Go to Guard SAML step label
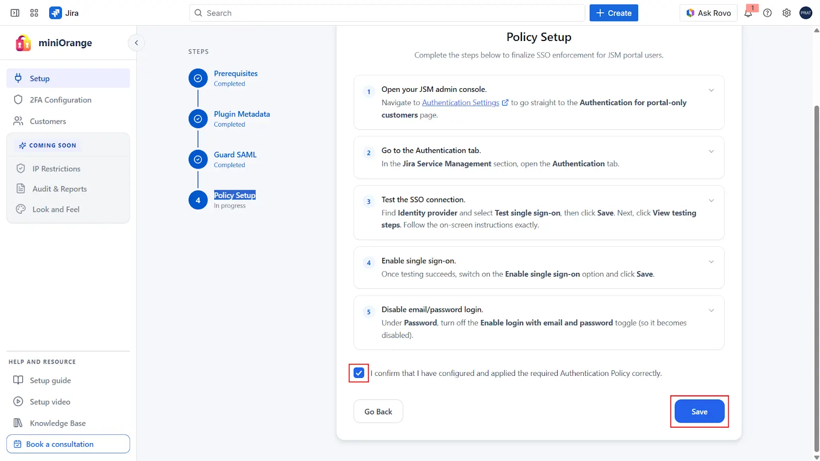820x461 pixels. pos(235,154)
